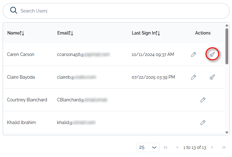Click the search magnifier icon
Viewport: 232px width, 157px height.
point(14,11)
